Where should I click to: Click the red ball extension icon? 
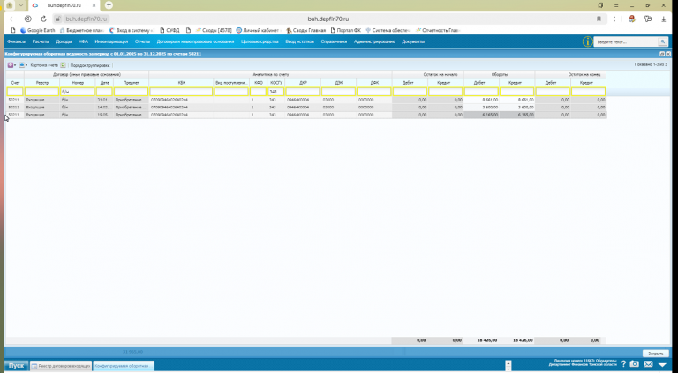click(x=632, y=19)
